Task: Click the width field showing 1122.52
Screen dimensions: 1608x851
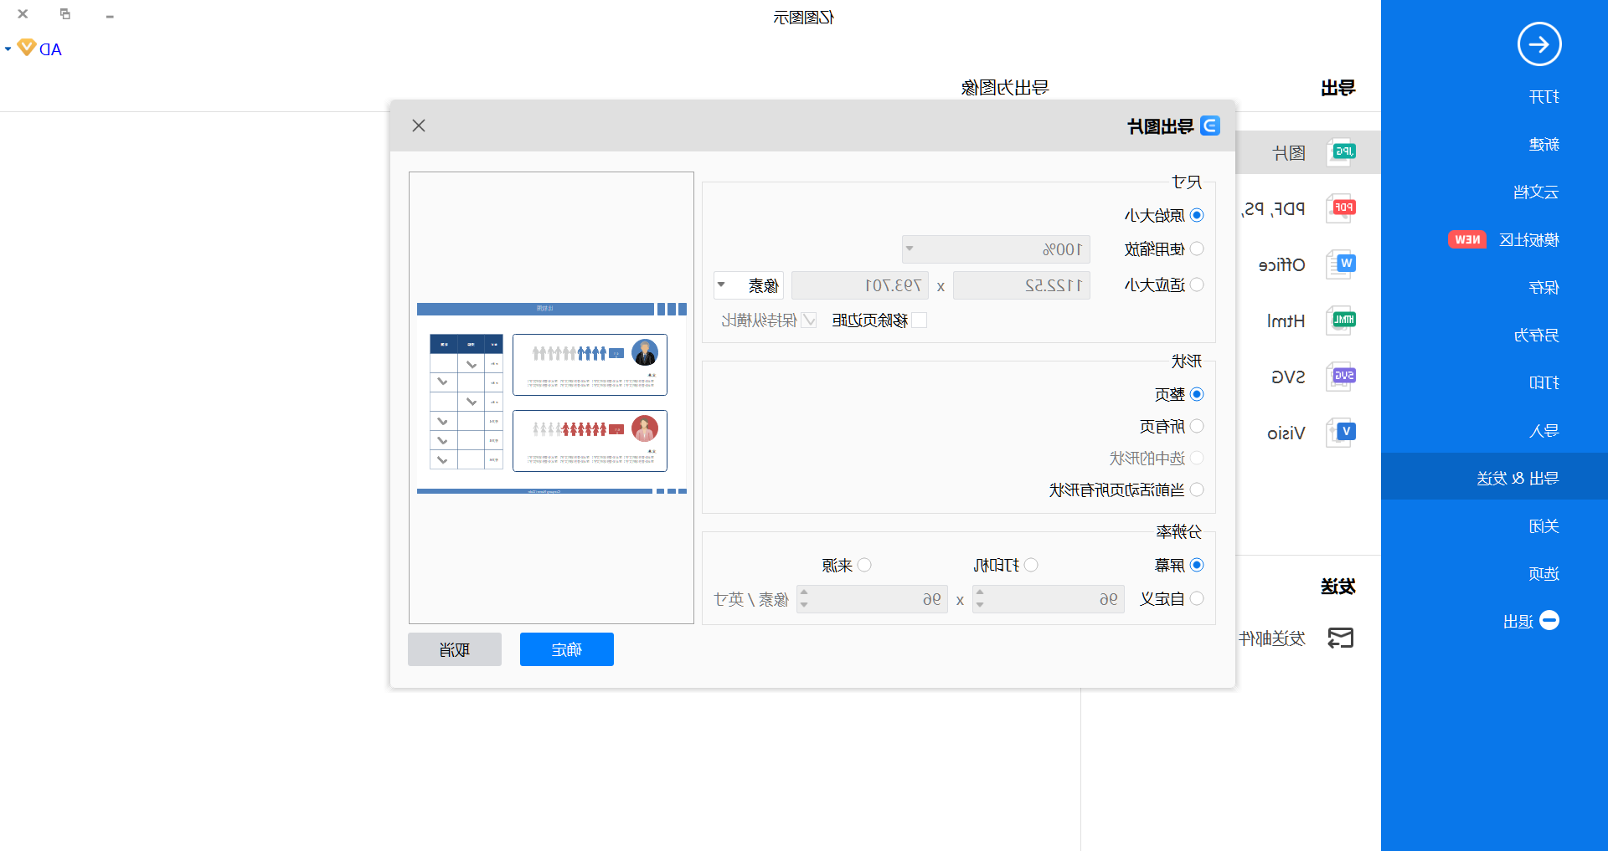Action: coord(1021,285)
